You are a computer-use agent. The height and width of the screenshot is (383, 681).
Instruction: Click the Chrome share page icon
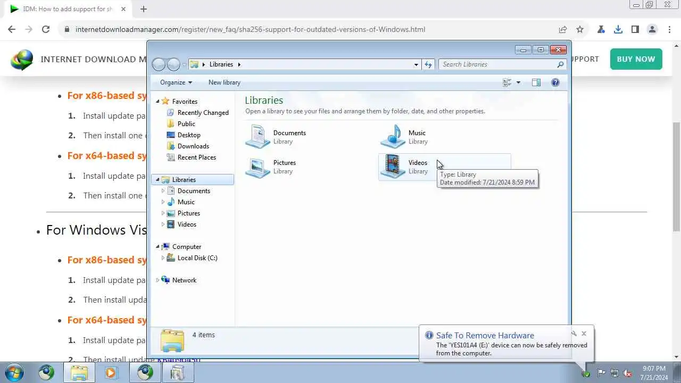tap(563, 29)
